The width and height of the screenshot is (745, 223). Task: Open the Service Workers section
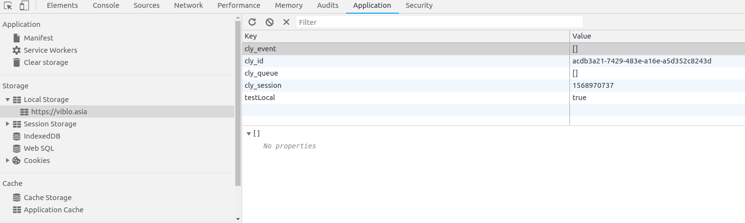(x=50, y=50)
